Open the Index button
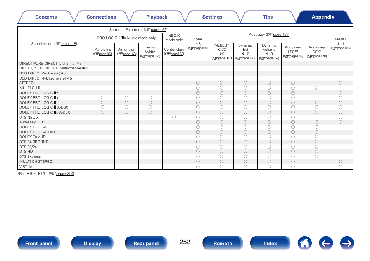 tap(270, 243)
